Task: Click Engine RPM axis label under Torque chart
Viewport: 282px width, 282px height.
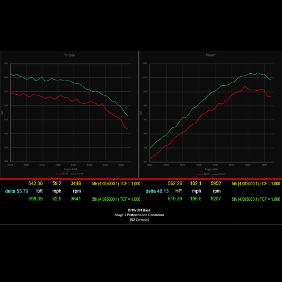Action: pos(69,170)
